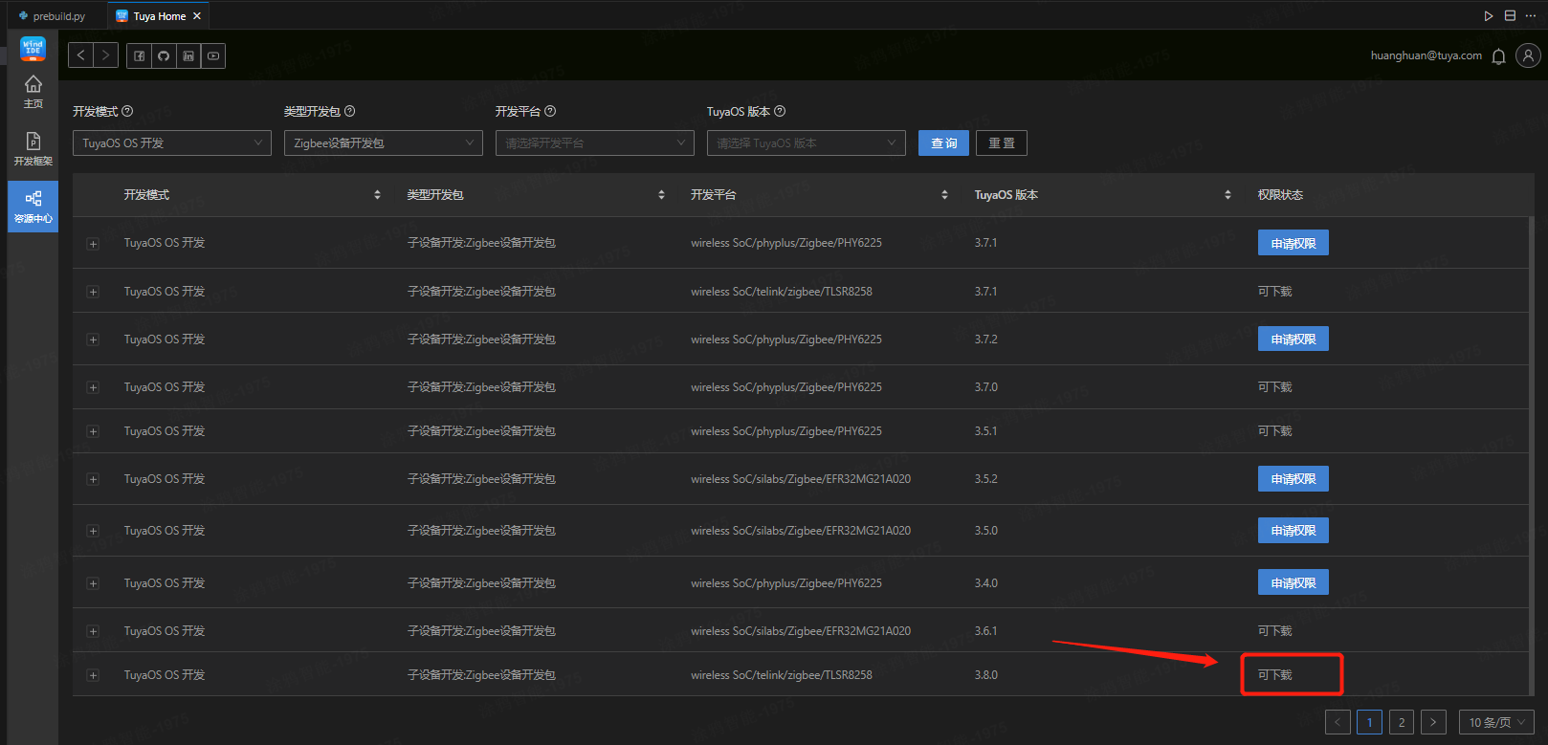Image resolution: width=1548 pixels, height=745 pixels.
Task: Click the help icon beside 开发模式 filter label
Action: (x=127, y=111)
